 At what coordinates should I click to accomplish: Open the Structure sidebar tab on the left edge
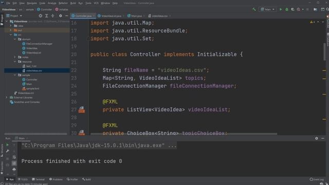pos(2,150)
